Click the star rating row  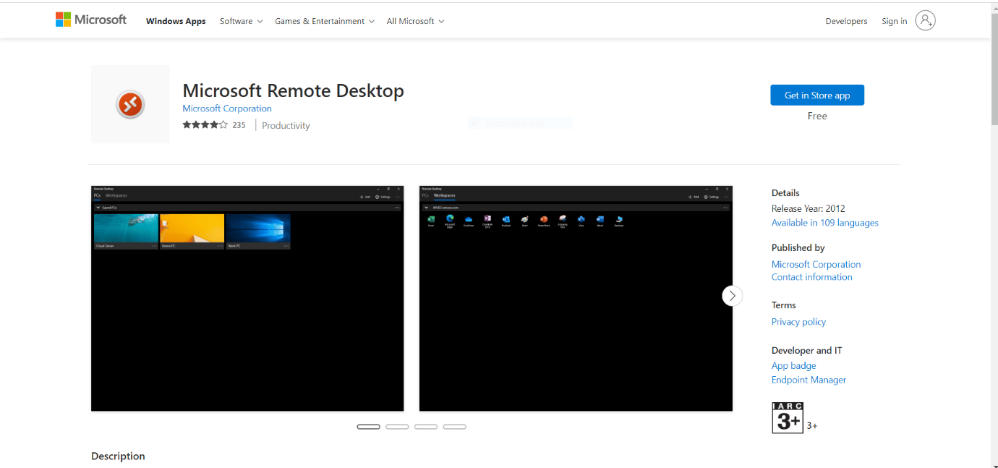(205, 125)
